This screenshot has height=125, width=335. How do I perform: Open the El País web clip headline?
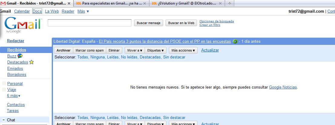(x=165, y=42)
